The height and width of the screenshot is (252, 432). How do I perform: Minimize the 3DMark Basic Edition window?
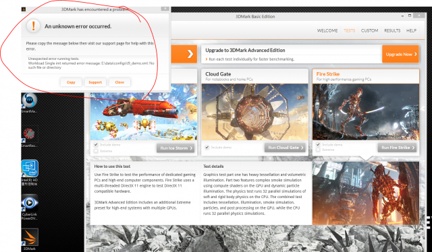(x=402, y=16)
